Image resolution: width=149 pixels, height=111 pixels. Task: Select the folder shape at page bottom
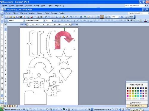coord(35,98)
